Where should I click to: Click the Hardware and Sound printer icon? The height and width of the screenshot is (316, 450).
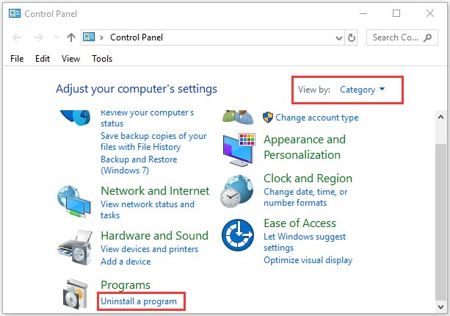pyautogui.click(x=75, y=246)
